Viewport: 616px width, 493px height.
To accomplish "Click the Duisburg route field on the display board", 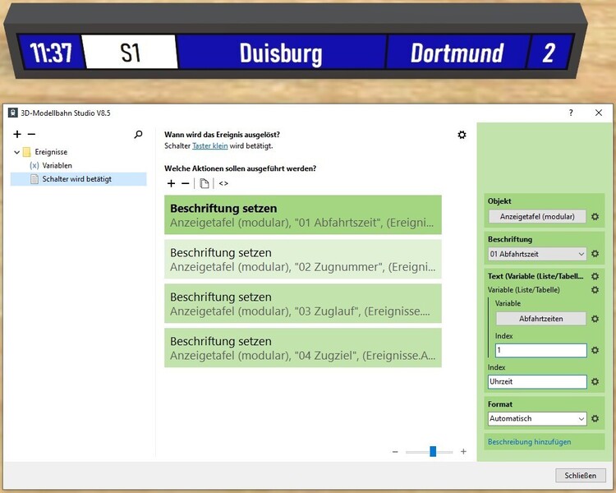I will click(281, 53).
